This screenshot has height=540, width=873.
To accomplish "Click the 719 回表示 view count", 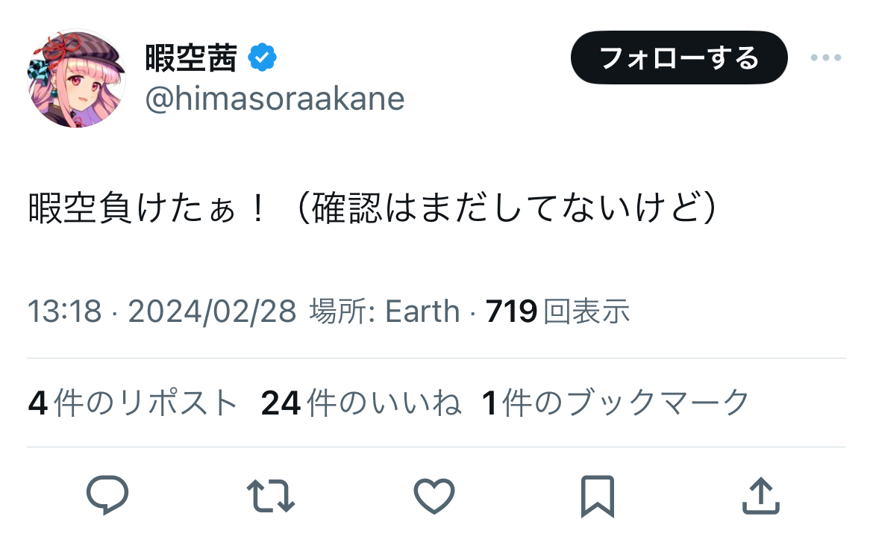I will (x=558, y=311).
